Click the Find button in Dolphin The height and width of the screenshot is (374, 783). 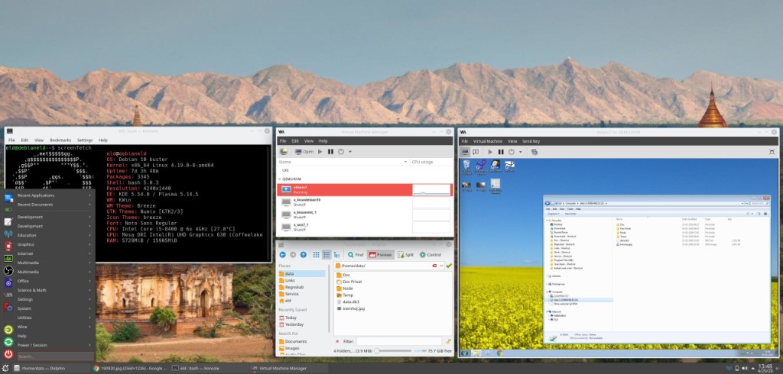pyautogui.click(x=356, y=255)
